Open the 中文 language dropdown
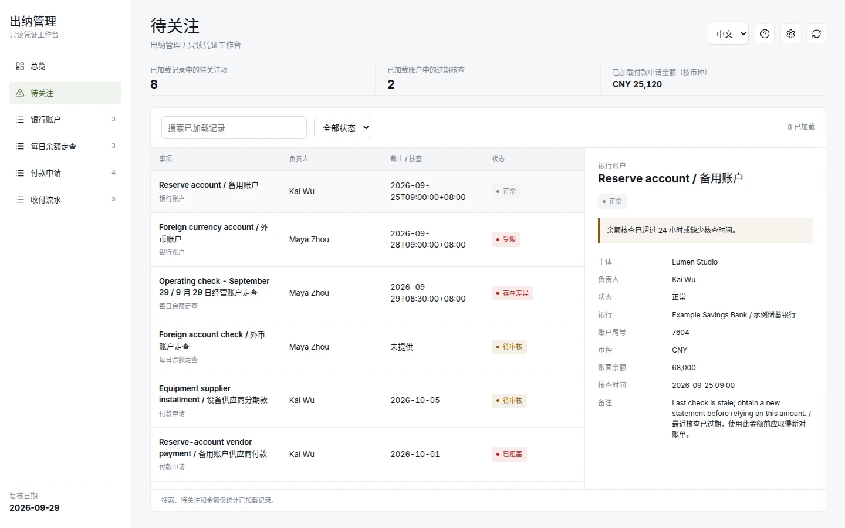845x528 pixels. [728, 33]
